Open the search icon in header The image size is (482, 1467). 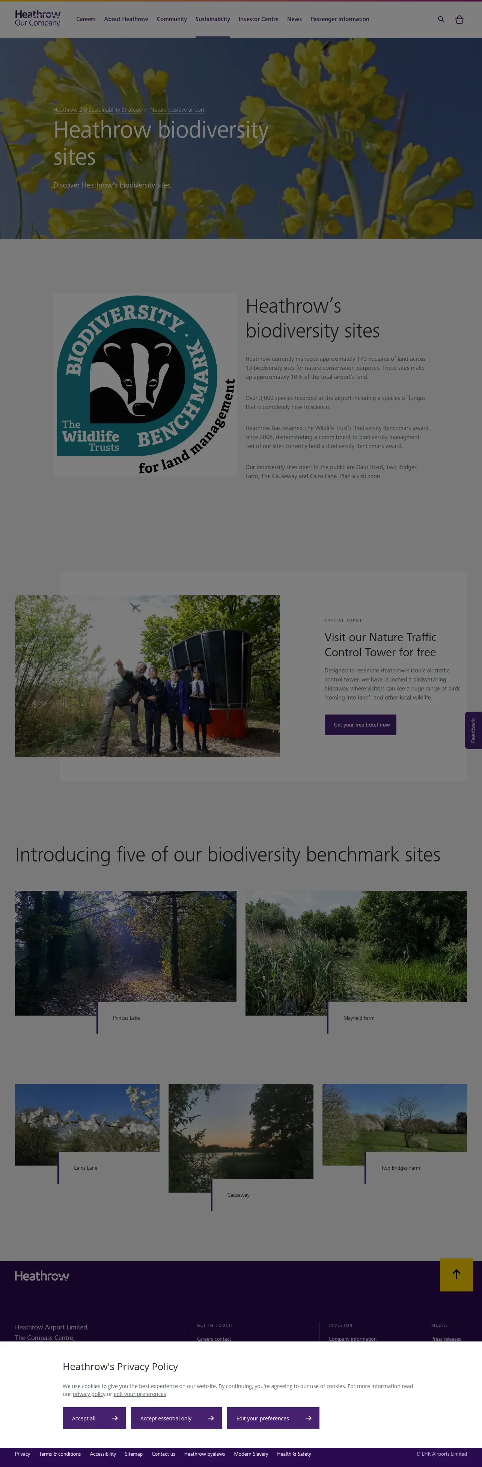441,20
